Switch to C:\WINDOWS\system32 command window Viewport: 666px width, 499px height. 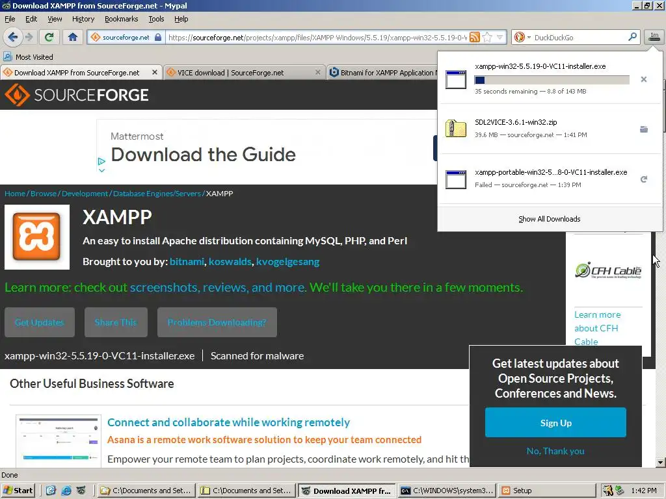pyautogui.click(x=447, y=491)
